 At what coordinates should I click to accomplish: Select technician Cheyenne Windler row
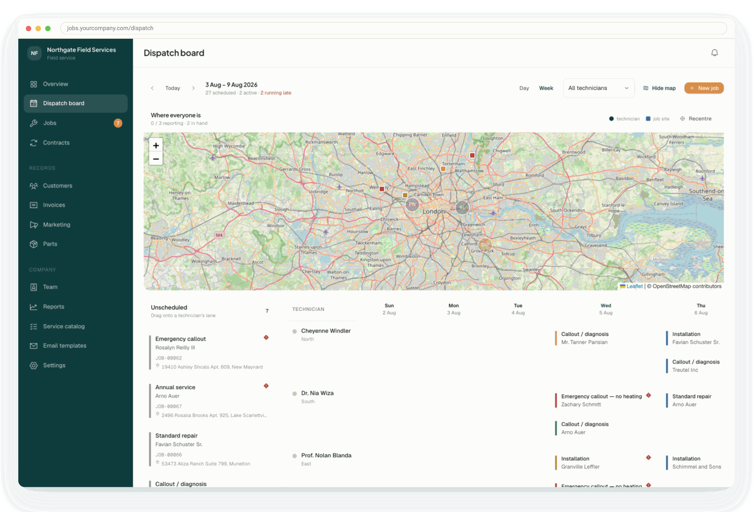[x=322, y=334]
